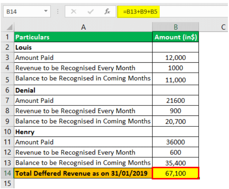Select the 'Louis' cell
The width and height of the screenshot is (229, 189).
[83, 47]
